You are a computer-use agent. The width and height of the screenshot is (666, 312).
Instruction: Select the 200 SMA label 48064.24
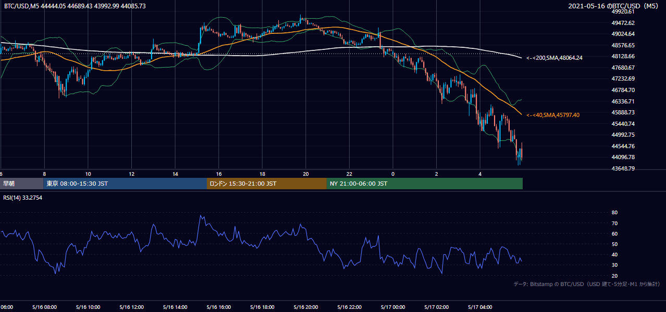554,58
